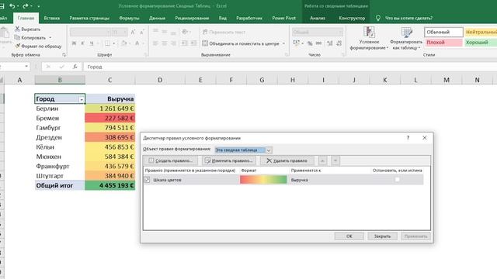Click 'Создать правило...' button

(x=171, y=160)
